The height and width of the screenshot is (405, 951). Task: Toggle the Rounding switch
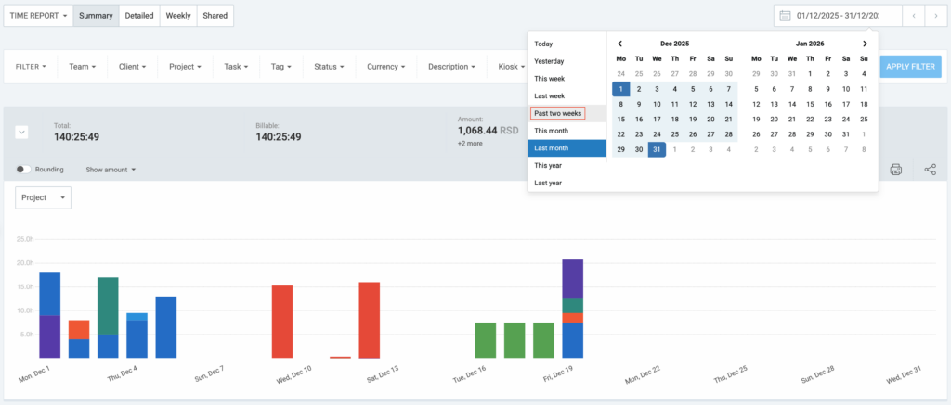click(x=23, y=170)
